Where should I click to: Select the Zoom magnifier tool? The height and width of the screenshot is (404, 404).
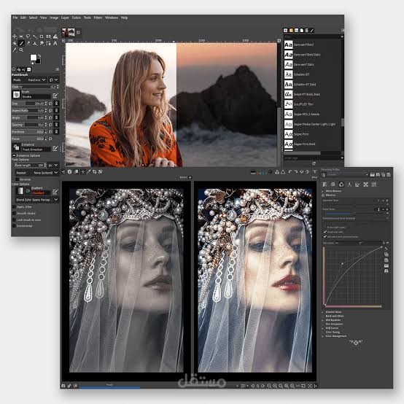pos(21,50)
